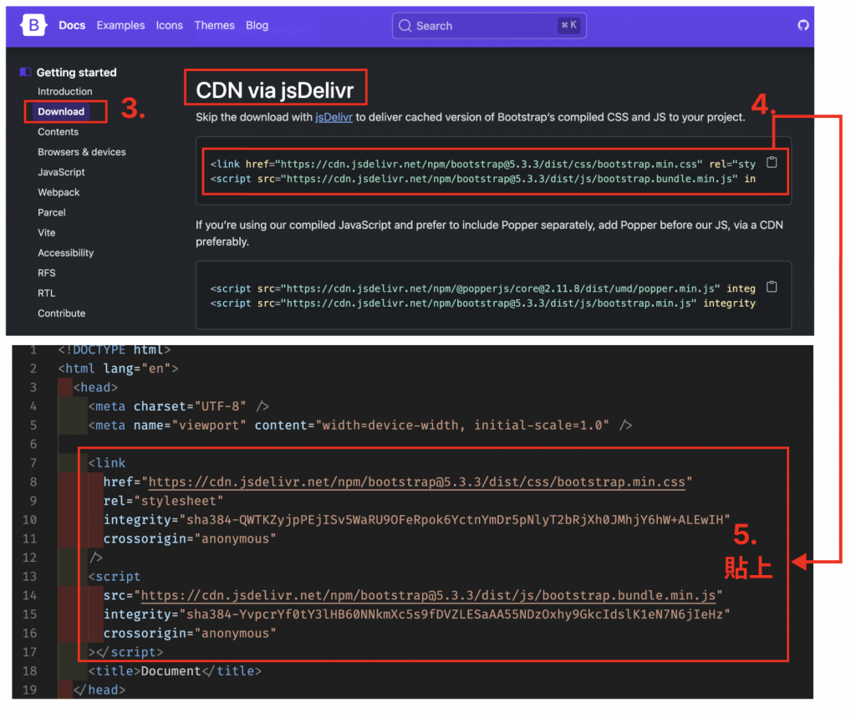This screenshot has height=713, width=856.
Task: Open the Icons nav item
Action: pyautogui.click(x=169, y=25)
